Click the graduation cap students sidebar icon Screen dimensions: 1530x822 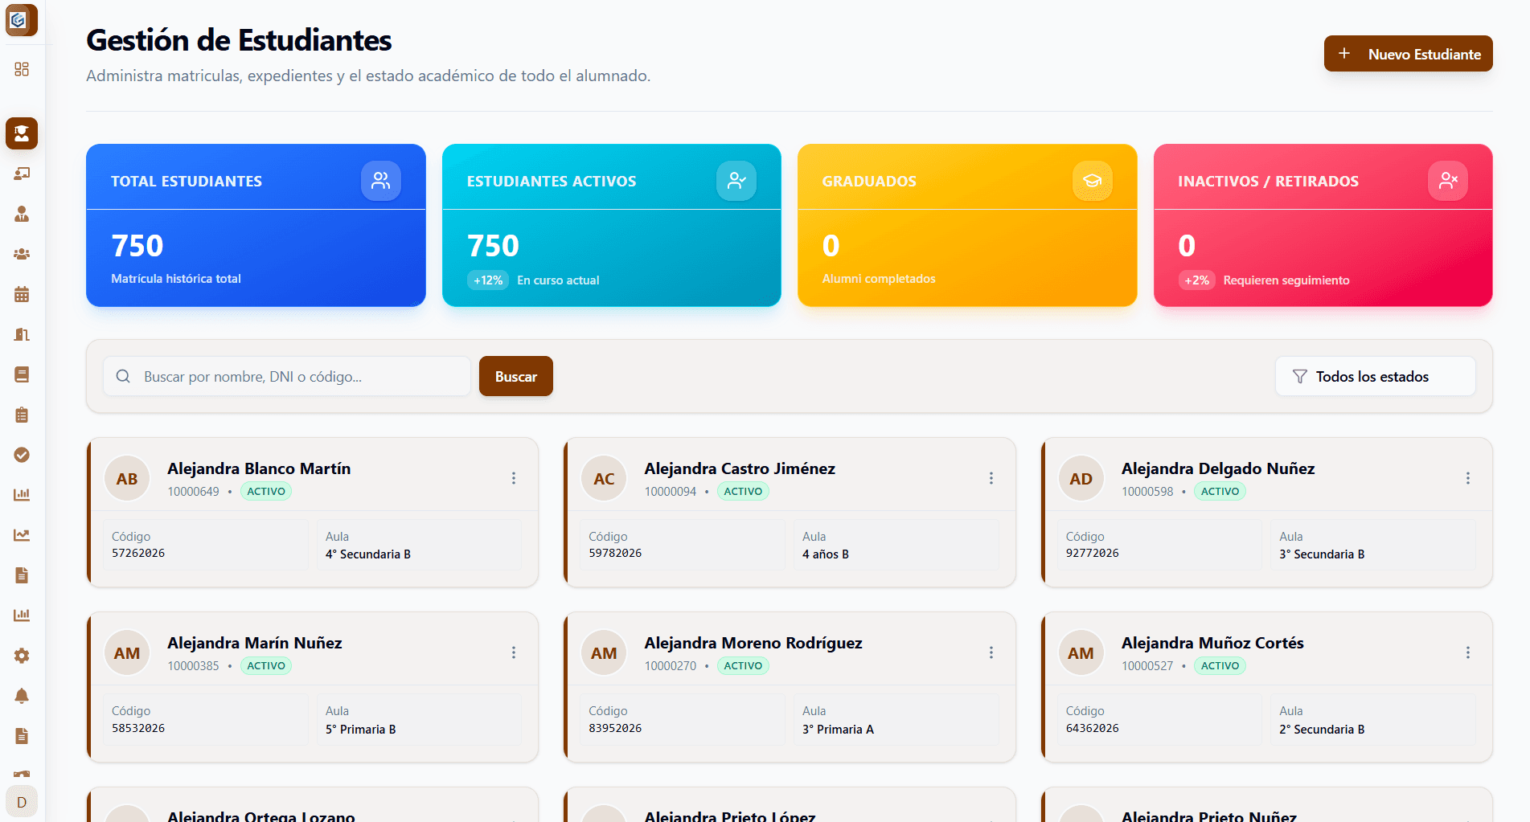pyautogui.click(x=22, y=133)
